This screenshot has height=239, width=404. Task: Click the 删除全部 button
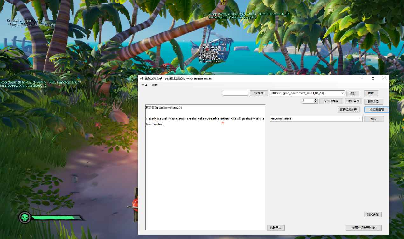pos(373,101)
